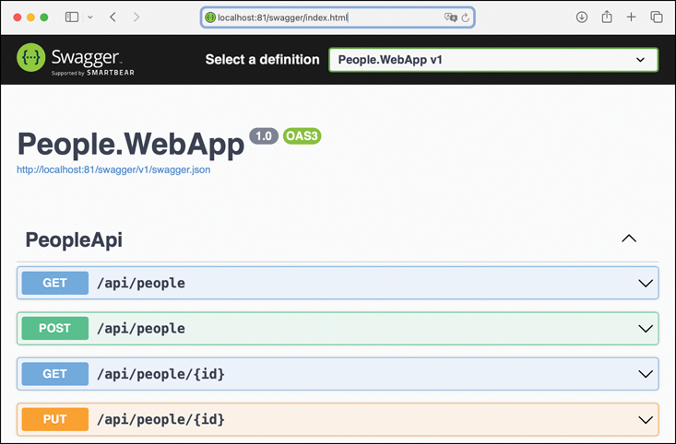Open the People.WebApp v1 definition dropdown
Screen dimensions: 676x444
pyautogui.click(x=493, y=60)
